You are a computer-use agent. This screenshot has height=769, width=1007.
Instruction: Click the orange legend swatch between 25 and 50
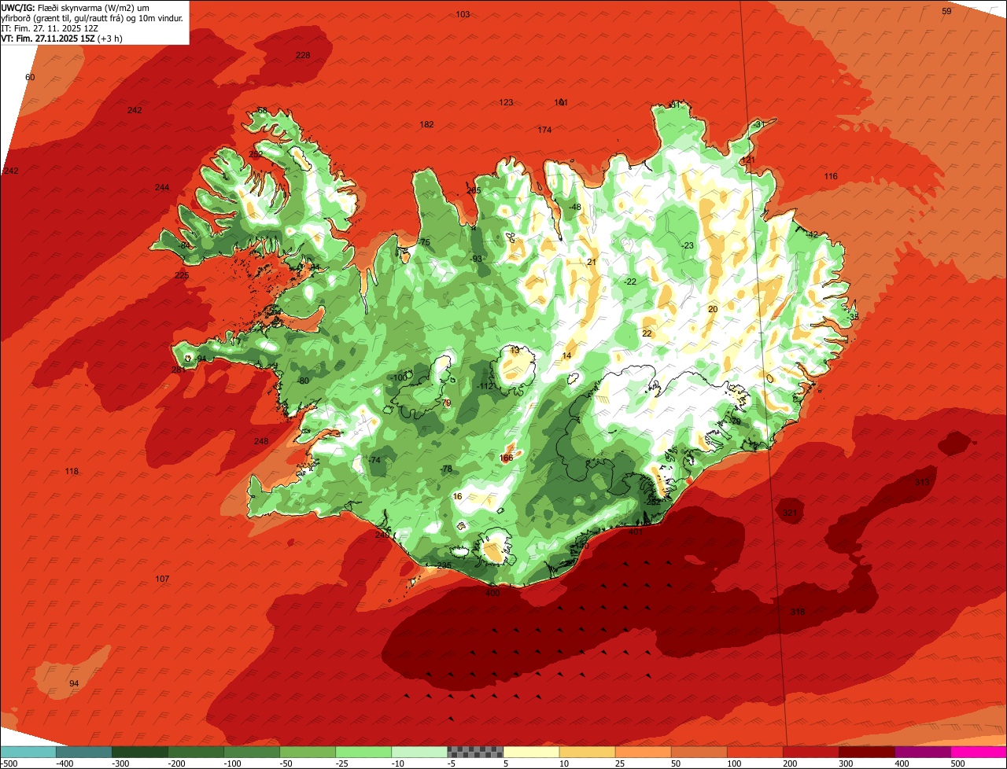tap(643, 752)
